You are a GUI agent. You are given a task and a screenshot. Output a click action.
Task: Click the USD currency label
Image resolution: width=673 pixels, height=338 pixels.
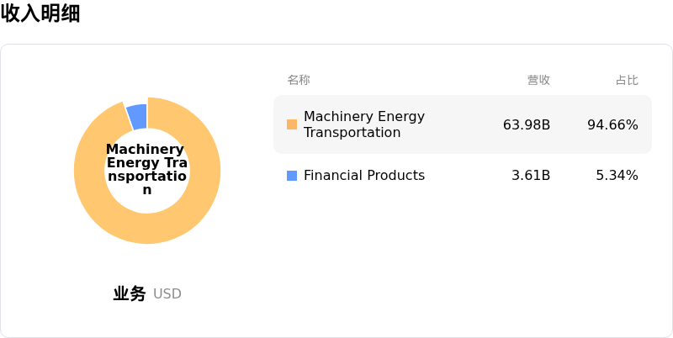pyautogui.click(x=167, y=294)
